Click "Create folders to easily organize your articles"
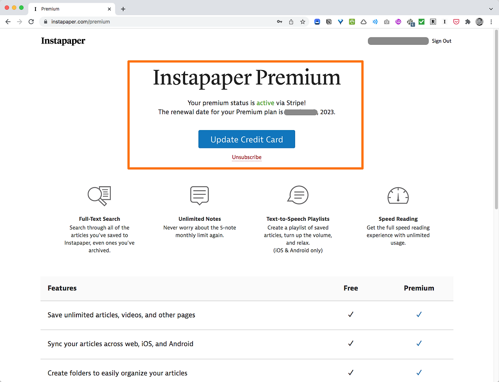Image resolution: width=499 pixels, height=382 pixels. tap(117, 373)
